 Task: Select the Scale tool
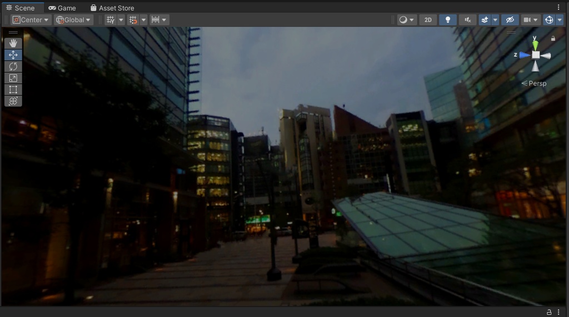coord(13,78)
